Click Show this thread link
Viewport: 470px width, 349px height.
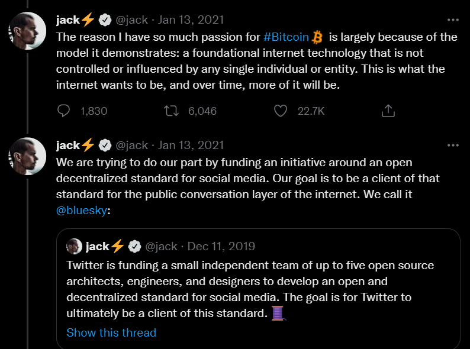coord(111,332)
